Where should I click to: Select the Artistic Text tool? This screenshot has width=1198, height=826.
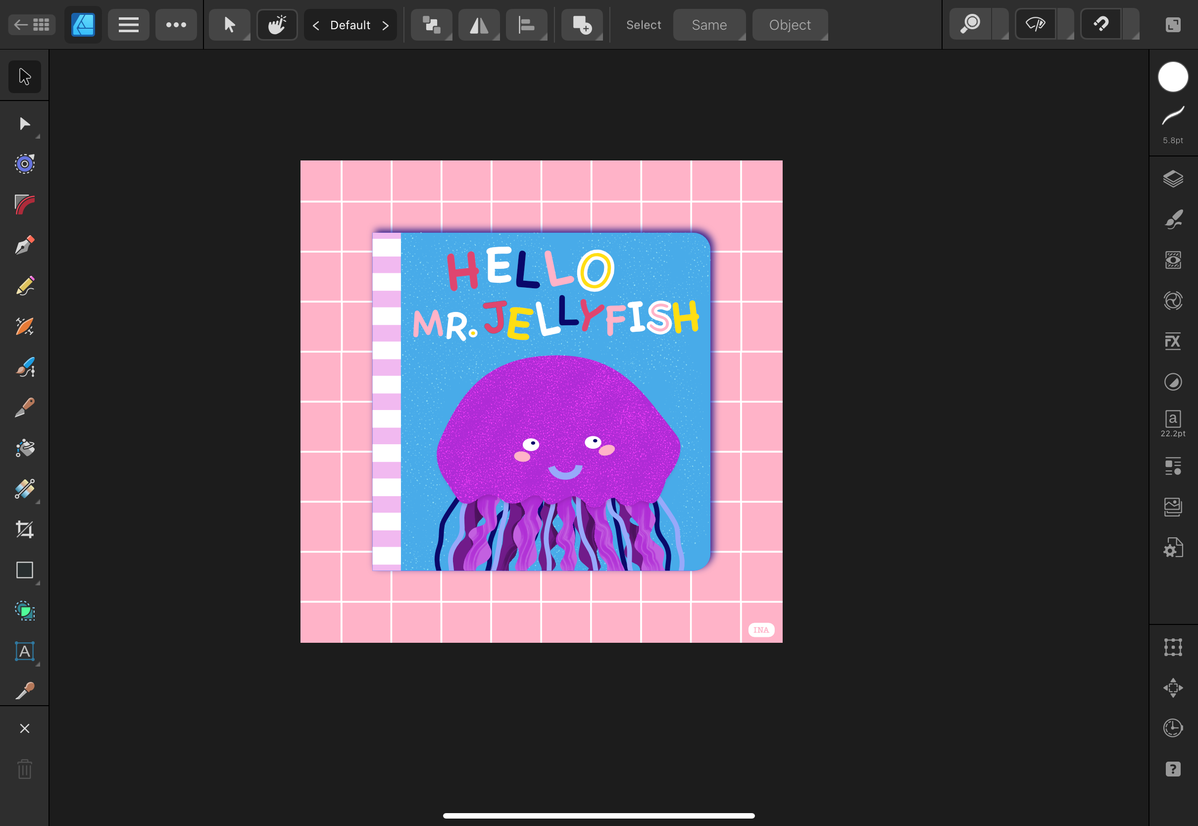tap(24, 651)
